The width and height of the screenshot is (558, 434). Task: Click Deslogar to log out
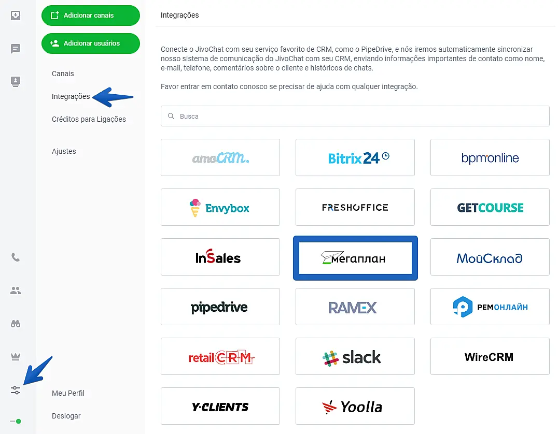[66, 416]
